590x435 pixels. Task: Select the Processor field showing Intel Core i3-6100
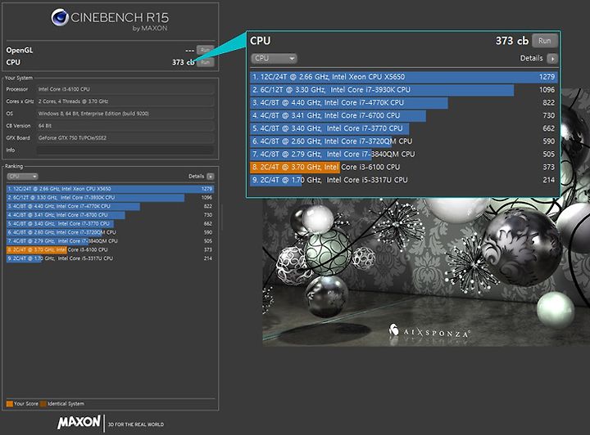[x=125, y=89]
